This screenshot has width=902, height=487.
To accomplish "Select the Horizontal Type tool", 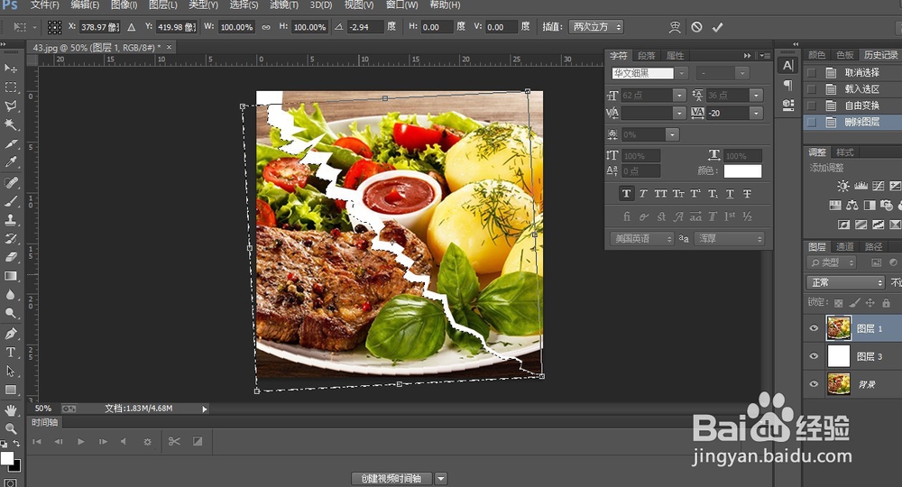I will 10,352.
